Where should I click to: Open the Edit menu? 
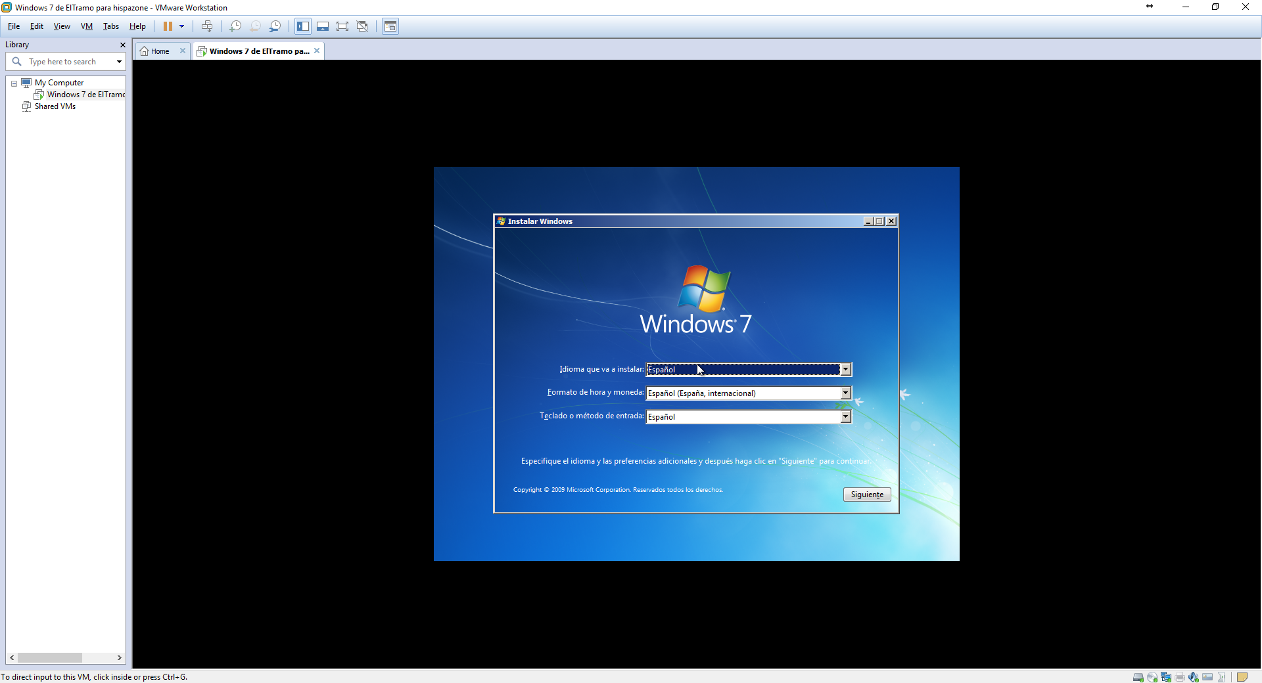[37, 26]
